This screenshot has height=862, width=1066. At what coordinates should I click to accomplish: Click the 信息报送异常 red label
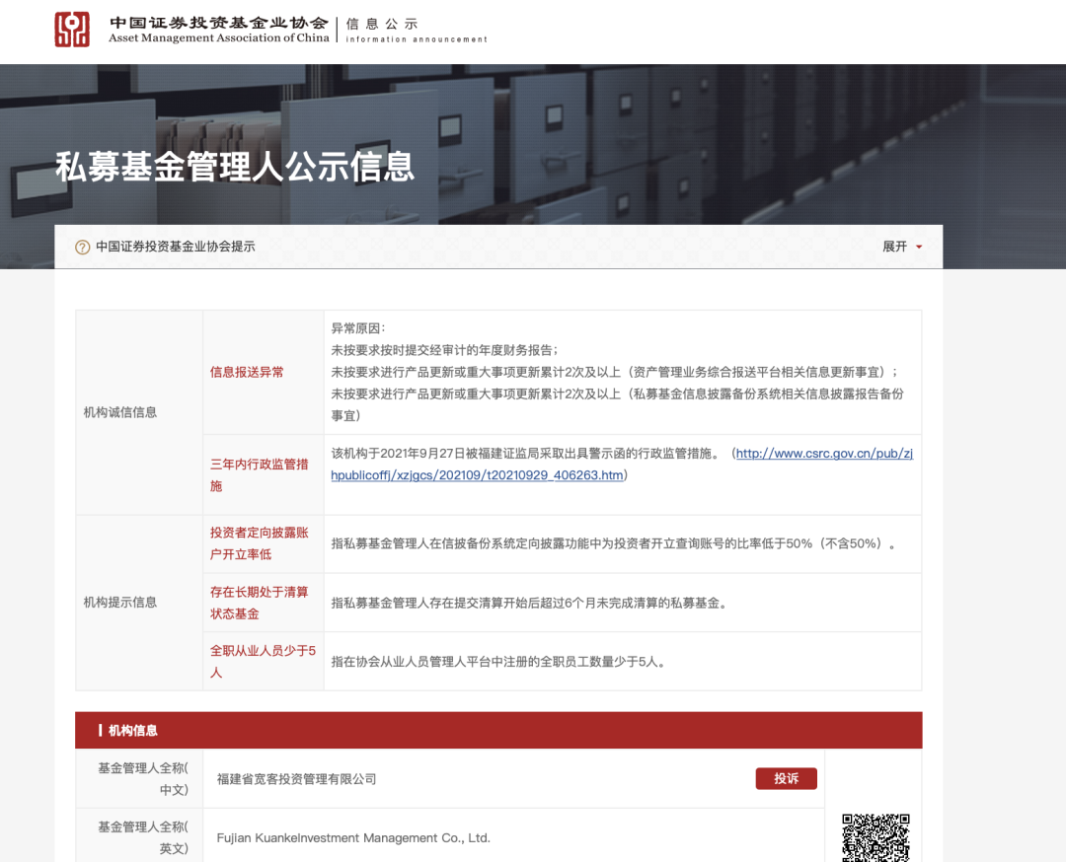click(247, 372)
